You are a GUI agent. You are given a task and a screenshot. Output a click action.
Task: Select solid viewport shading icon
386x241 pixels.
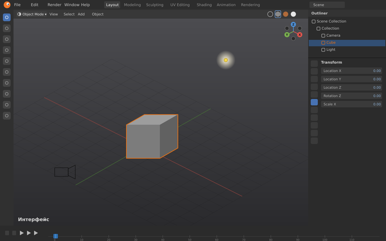278,14
